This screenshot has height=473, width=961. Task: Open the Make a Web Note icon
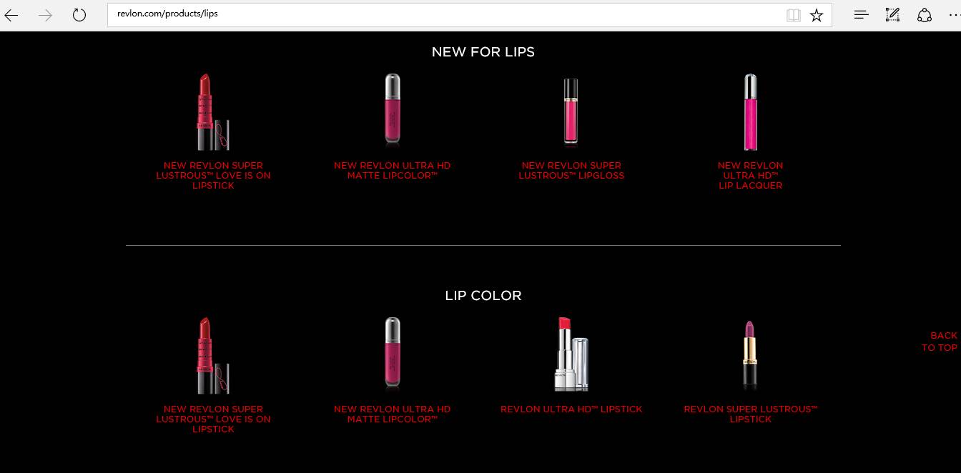892,14
